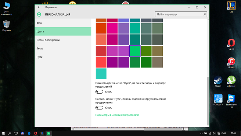This screenshot has height=136, width=241.
Task: Choose the hot pink color swatch
Action: (x=112, y=28)
